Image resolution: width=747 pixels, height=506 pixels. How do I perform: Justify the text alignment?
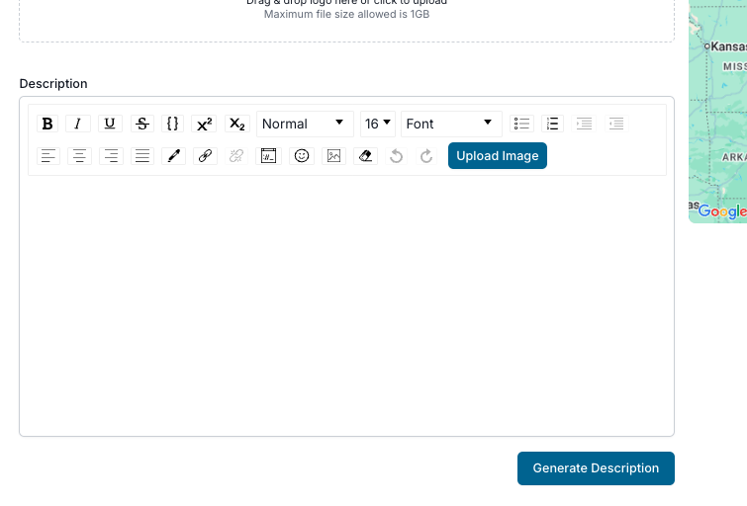[142, 155]
